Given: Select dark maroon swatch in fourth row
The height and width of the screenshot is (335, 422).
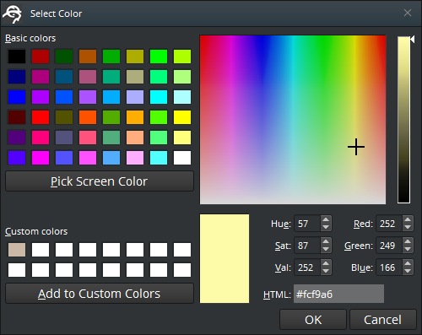Looking at the screenshot, I should tap(17, 117).
